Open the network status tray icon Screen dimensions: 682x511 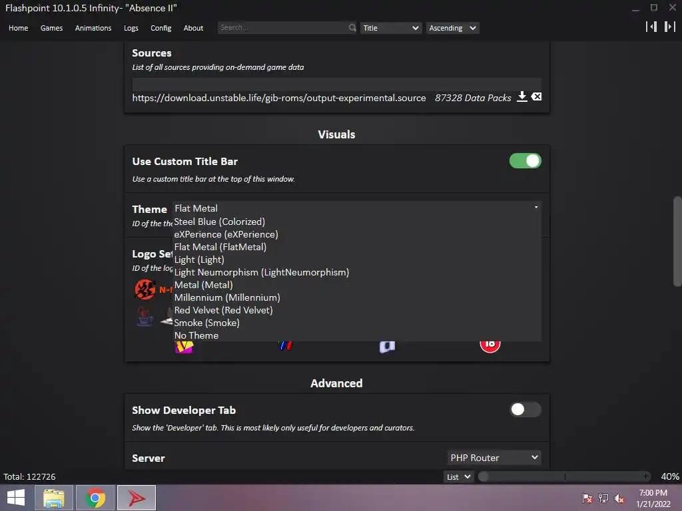click(x=603, y=498)
